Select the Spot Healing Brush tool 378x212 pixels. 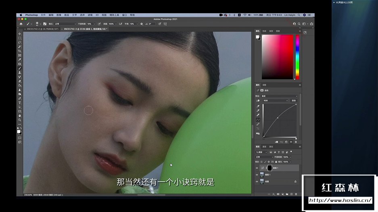(20, 64)
